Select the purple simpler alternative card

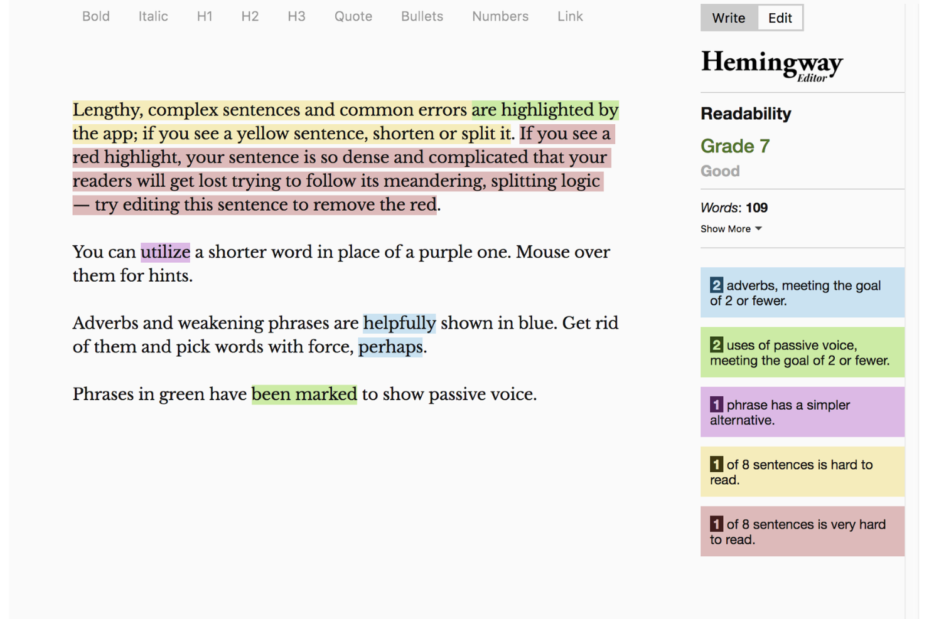tap(802, 412)
